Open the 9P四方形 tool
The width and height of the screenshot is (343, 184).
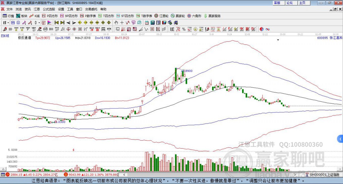(x=69, y=16)
